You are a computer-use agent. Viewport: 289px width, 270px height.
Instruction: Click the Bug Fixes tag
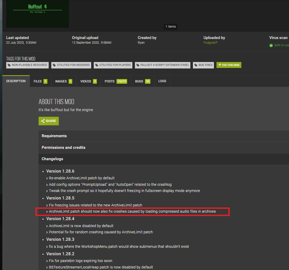[x=203, y=65]
